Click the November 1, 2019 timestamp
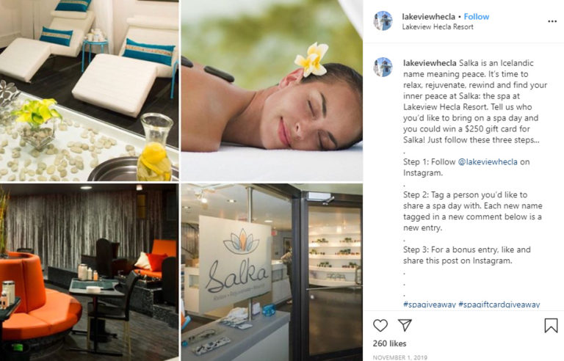The image size is (564, 361). [x=400, y=357]
